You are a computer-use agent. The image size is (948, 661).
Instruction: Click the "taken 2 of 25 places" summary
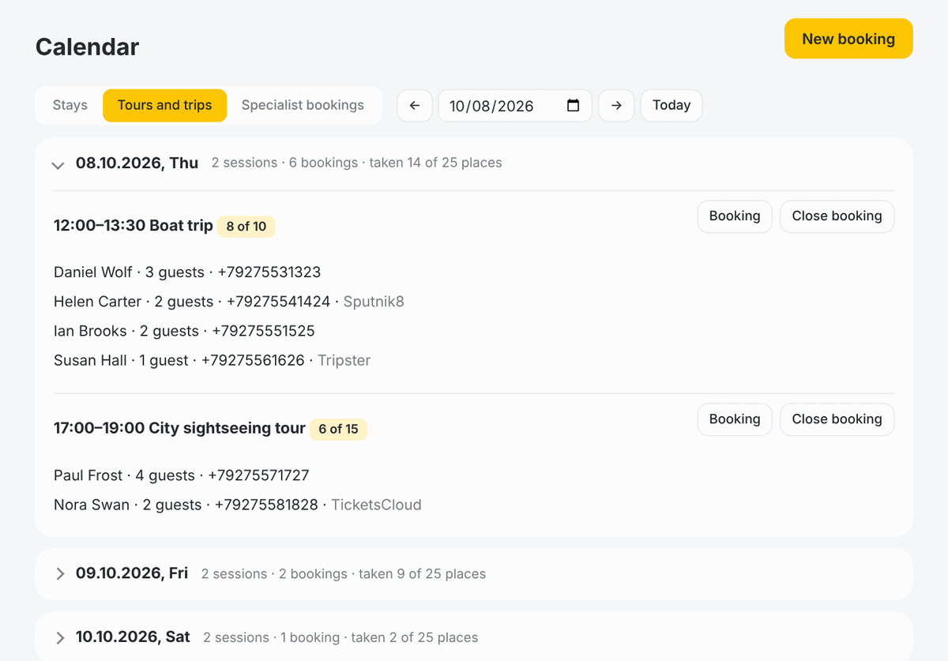click(415, 637)
